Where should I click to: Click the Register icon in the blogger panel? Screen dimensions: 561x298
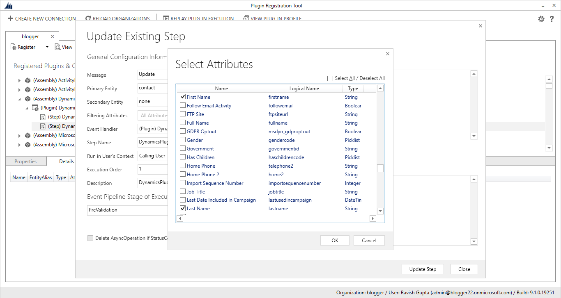point(13,46)
